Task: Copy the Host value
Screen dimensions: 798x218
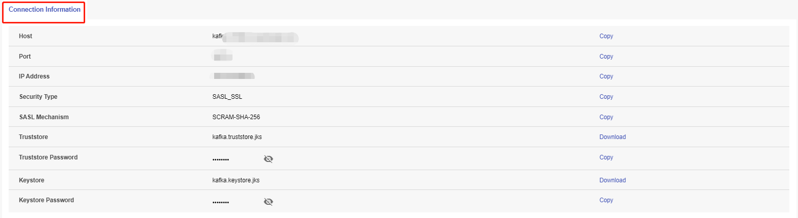Action: pos(606,36)
